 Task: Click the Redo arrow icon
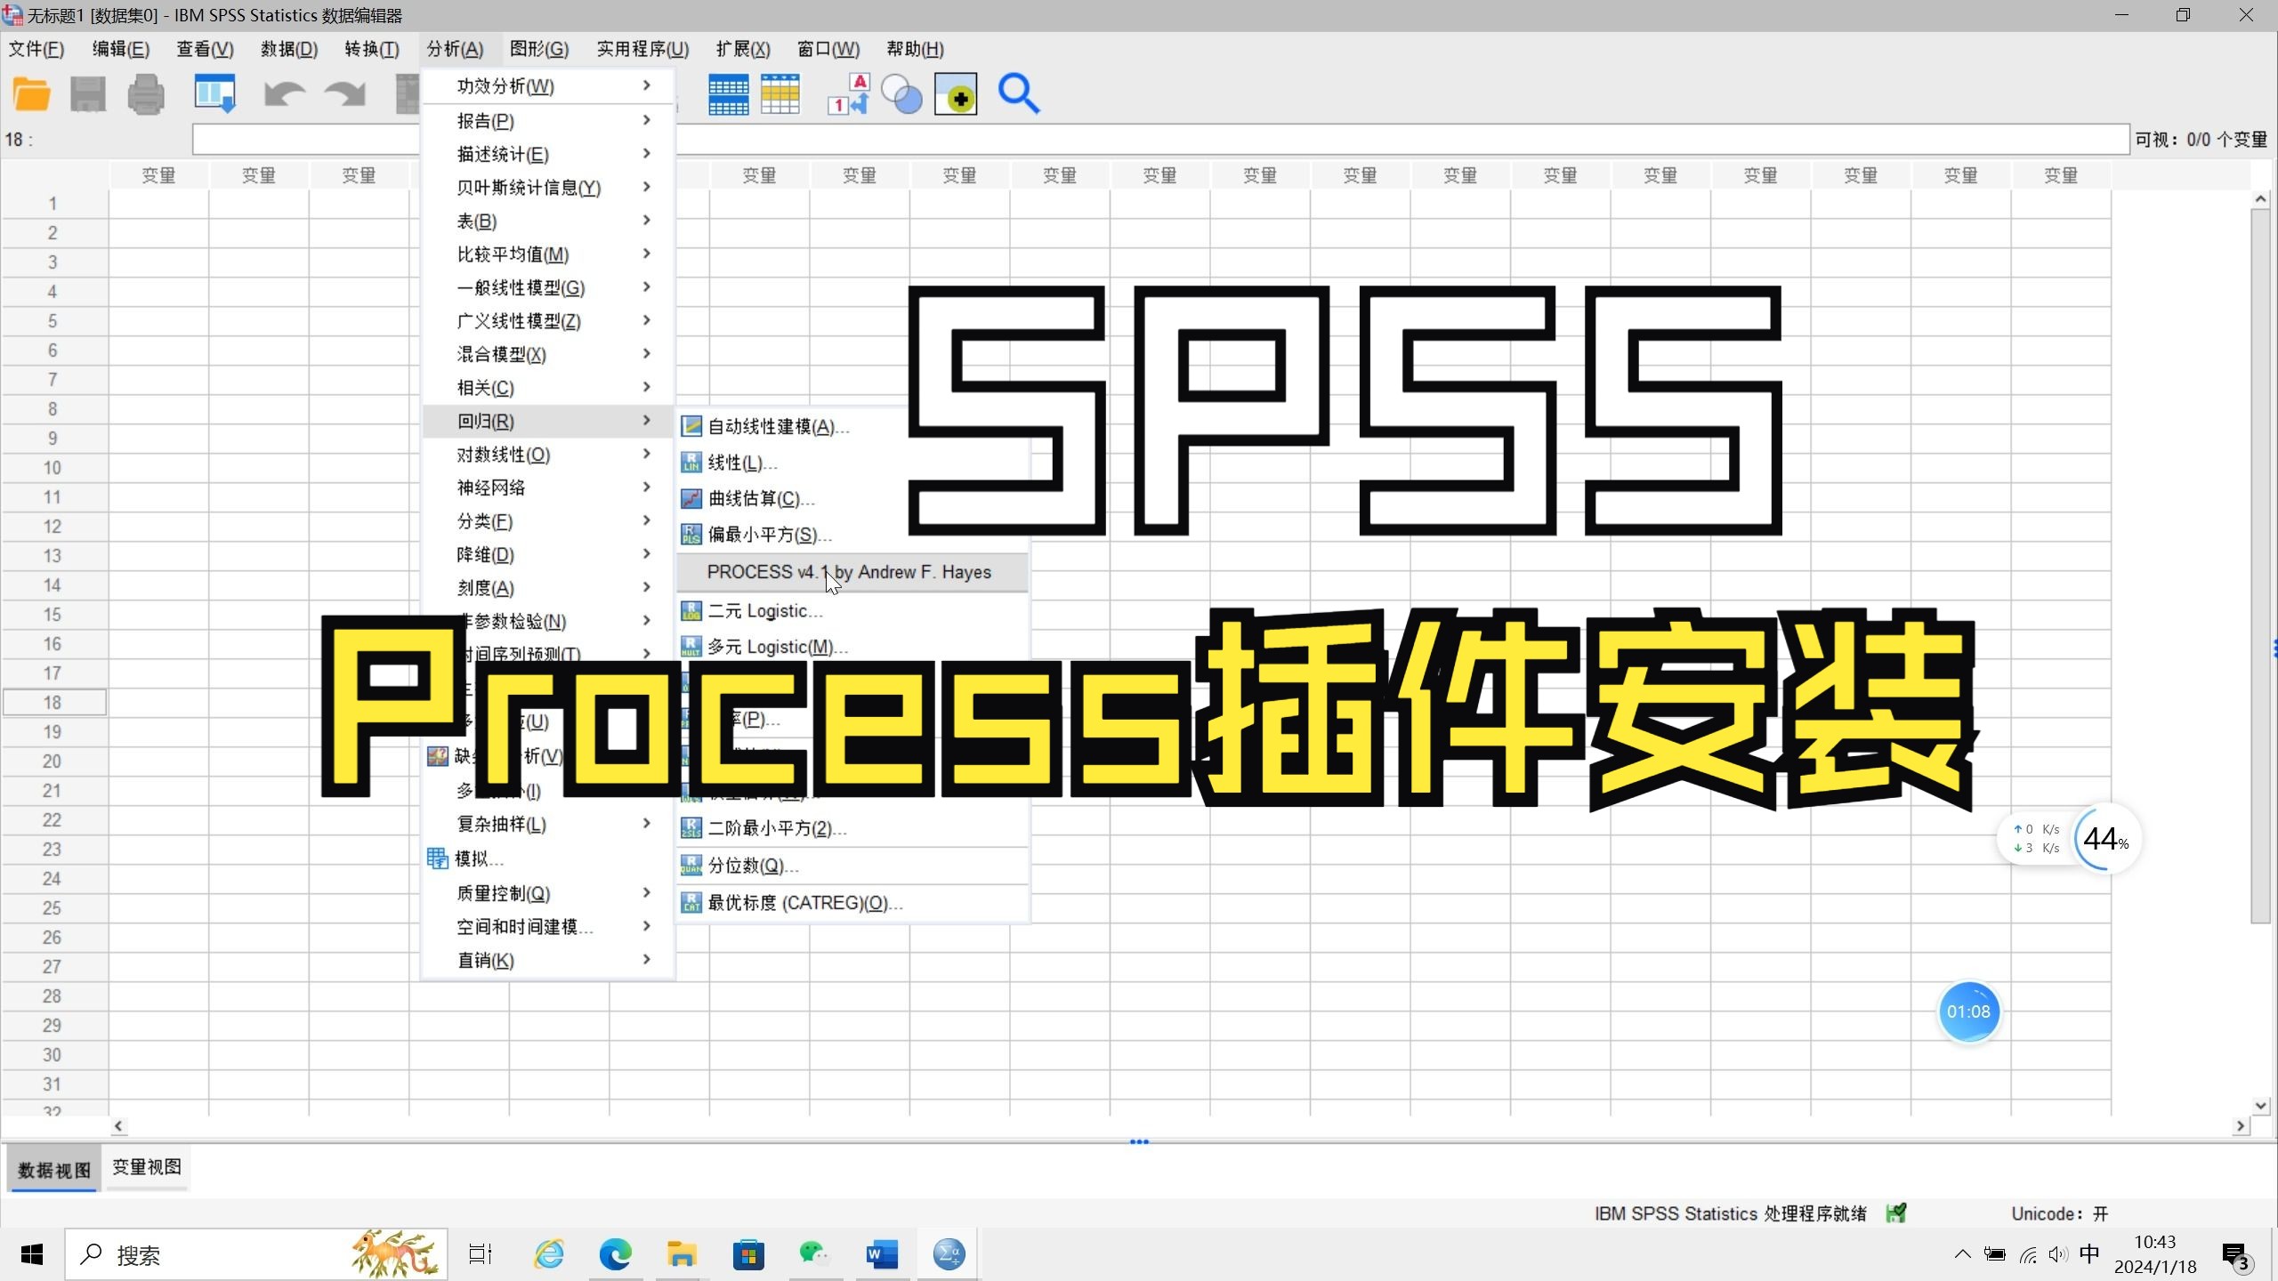pos(345,94)
